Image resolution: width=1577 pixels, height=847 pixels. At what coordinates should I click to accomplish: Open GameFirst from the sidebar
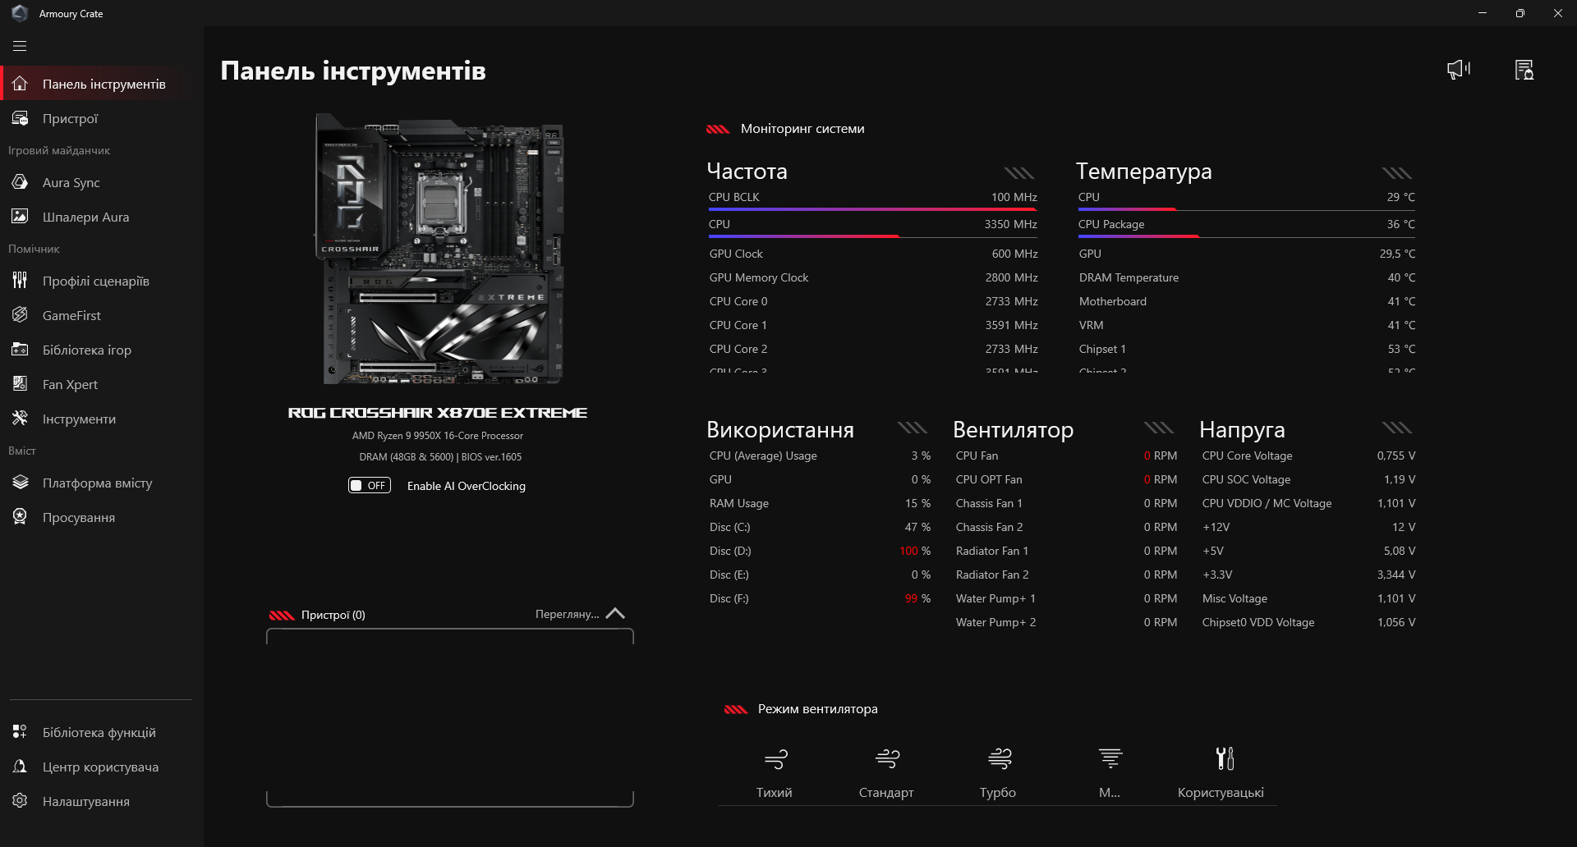click(x=102, y=315)
